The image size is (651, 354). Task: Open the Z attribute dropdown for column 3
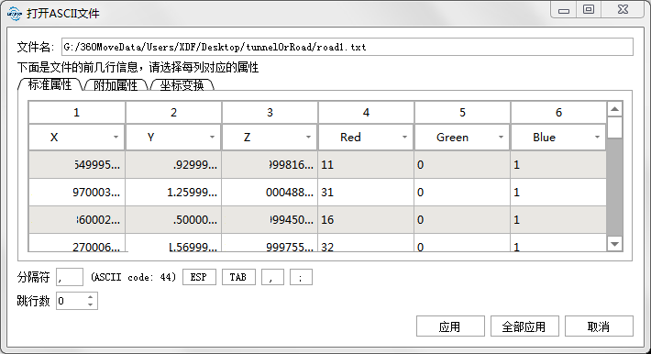point(270,138)
